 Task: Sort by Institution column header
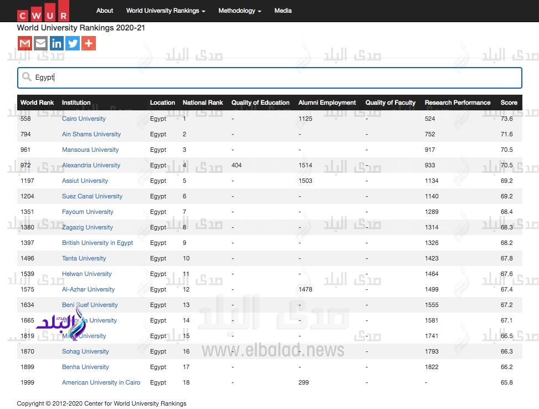click(x=76, y=103)
